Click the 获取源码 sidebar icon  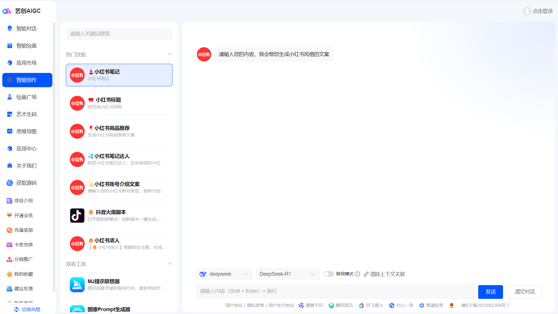[10, 183]
